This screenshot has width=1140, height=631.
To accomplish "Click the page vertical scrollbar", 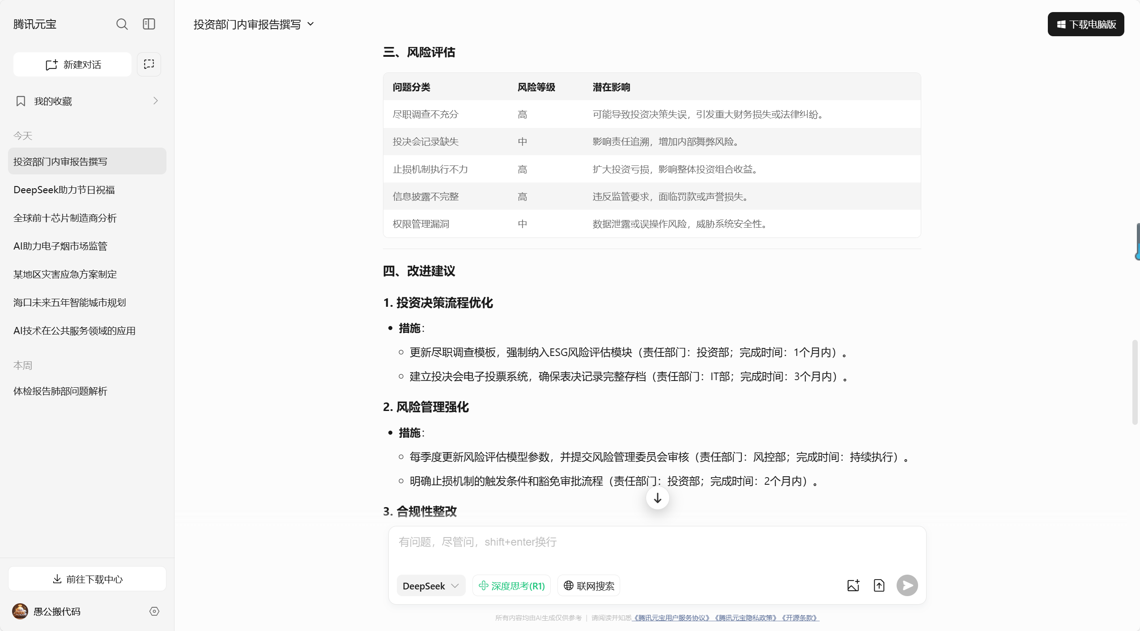I will [x=1134, y=382].
